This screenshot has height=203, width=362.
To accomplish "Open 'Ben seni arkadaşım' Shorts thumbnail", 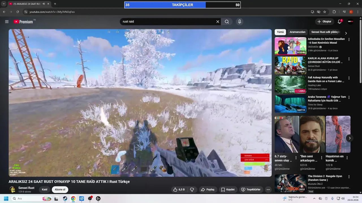I will (313, 134).
